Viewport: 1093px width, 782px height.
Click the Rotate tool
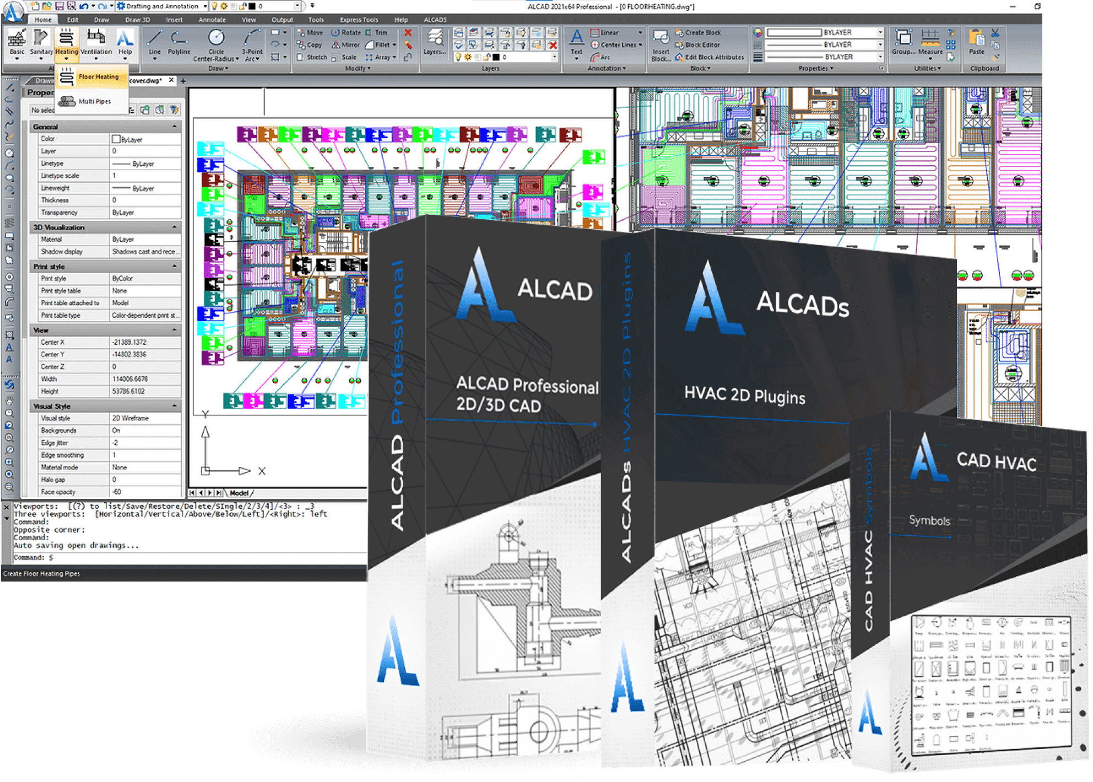(346, 32)
